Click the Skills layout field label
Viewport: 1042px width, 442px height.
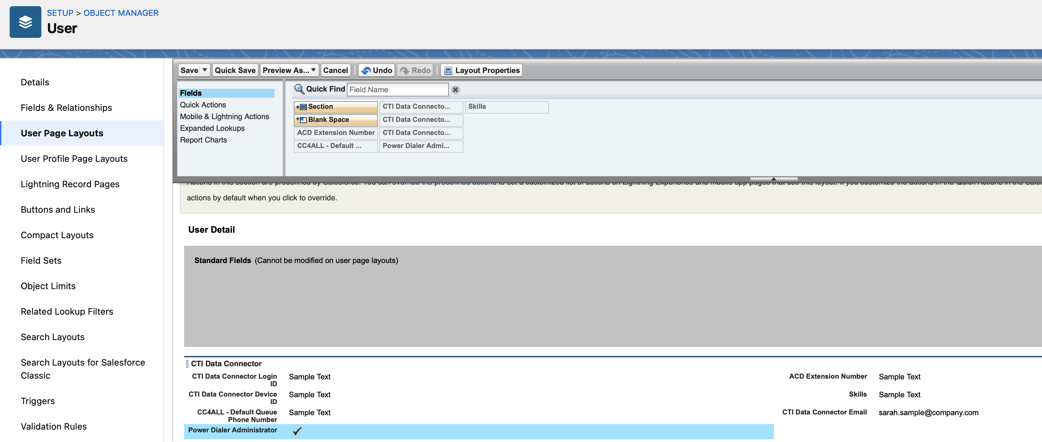(x=858, y=394)
